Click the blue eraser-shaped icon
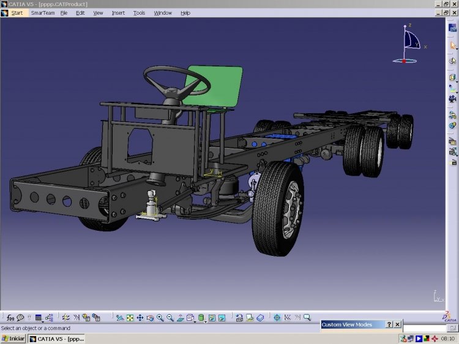This screenshot has height=344, width=459. [260, 318]
